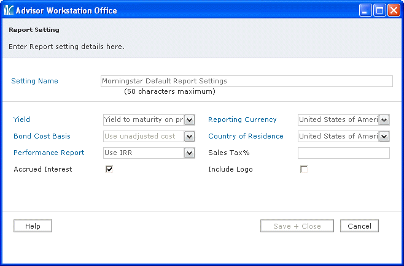Click into the Setting Name text field

coord(246,82)
